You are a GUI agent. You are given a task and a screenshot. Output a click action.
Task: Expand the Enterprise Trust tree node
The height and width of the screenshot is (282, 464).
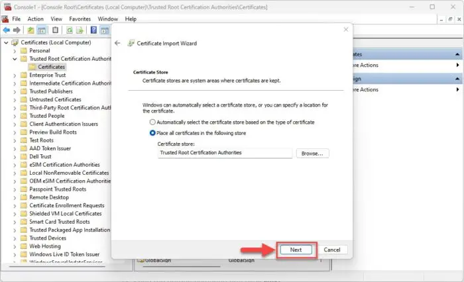[x=15, y=75]
